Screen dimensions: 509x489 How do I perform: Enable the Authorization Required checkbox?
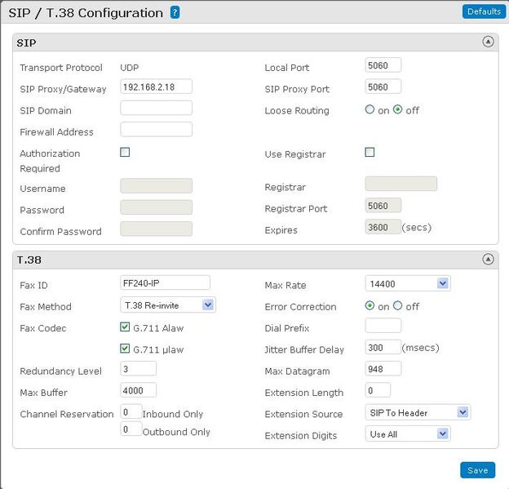tap(125, 152)
